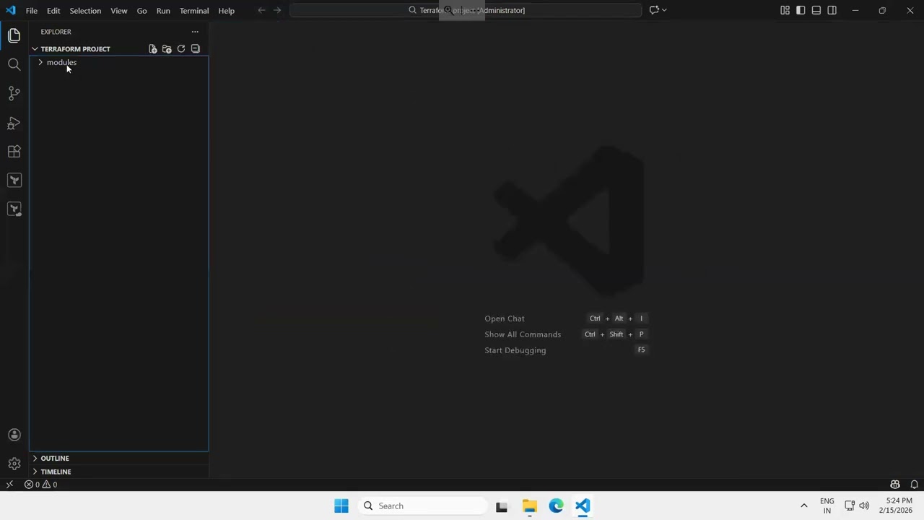Open the File menu

coord(32,11)
